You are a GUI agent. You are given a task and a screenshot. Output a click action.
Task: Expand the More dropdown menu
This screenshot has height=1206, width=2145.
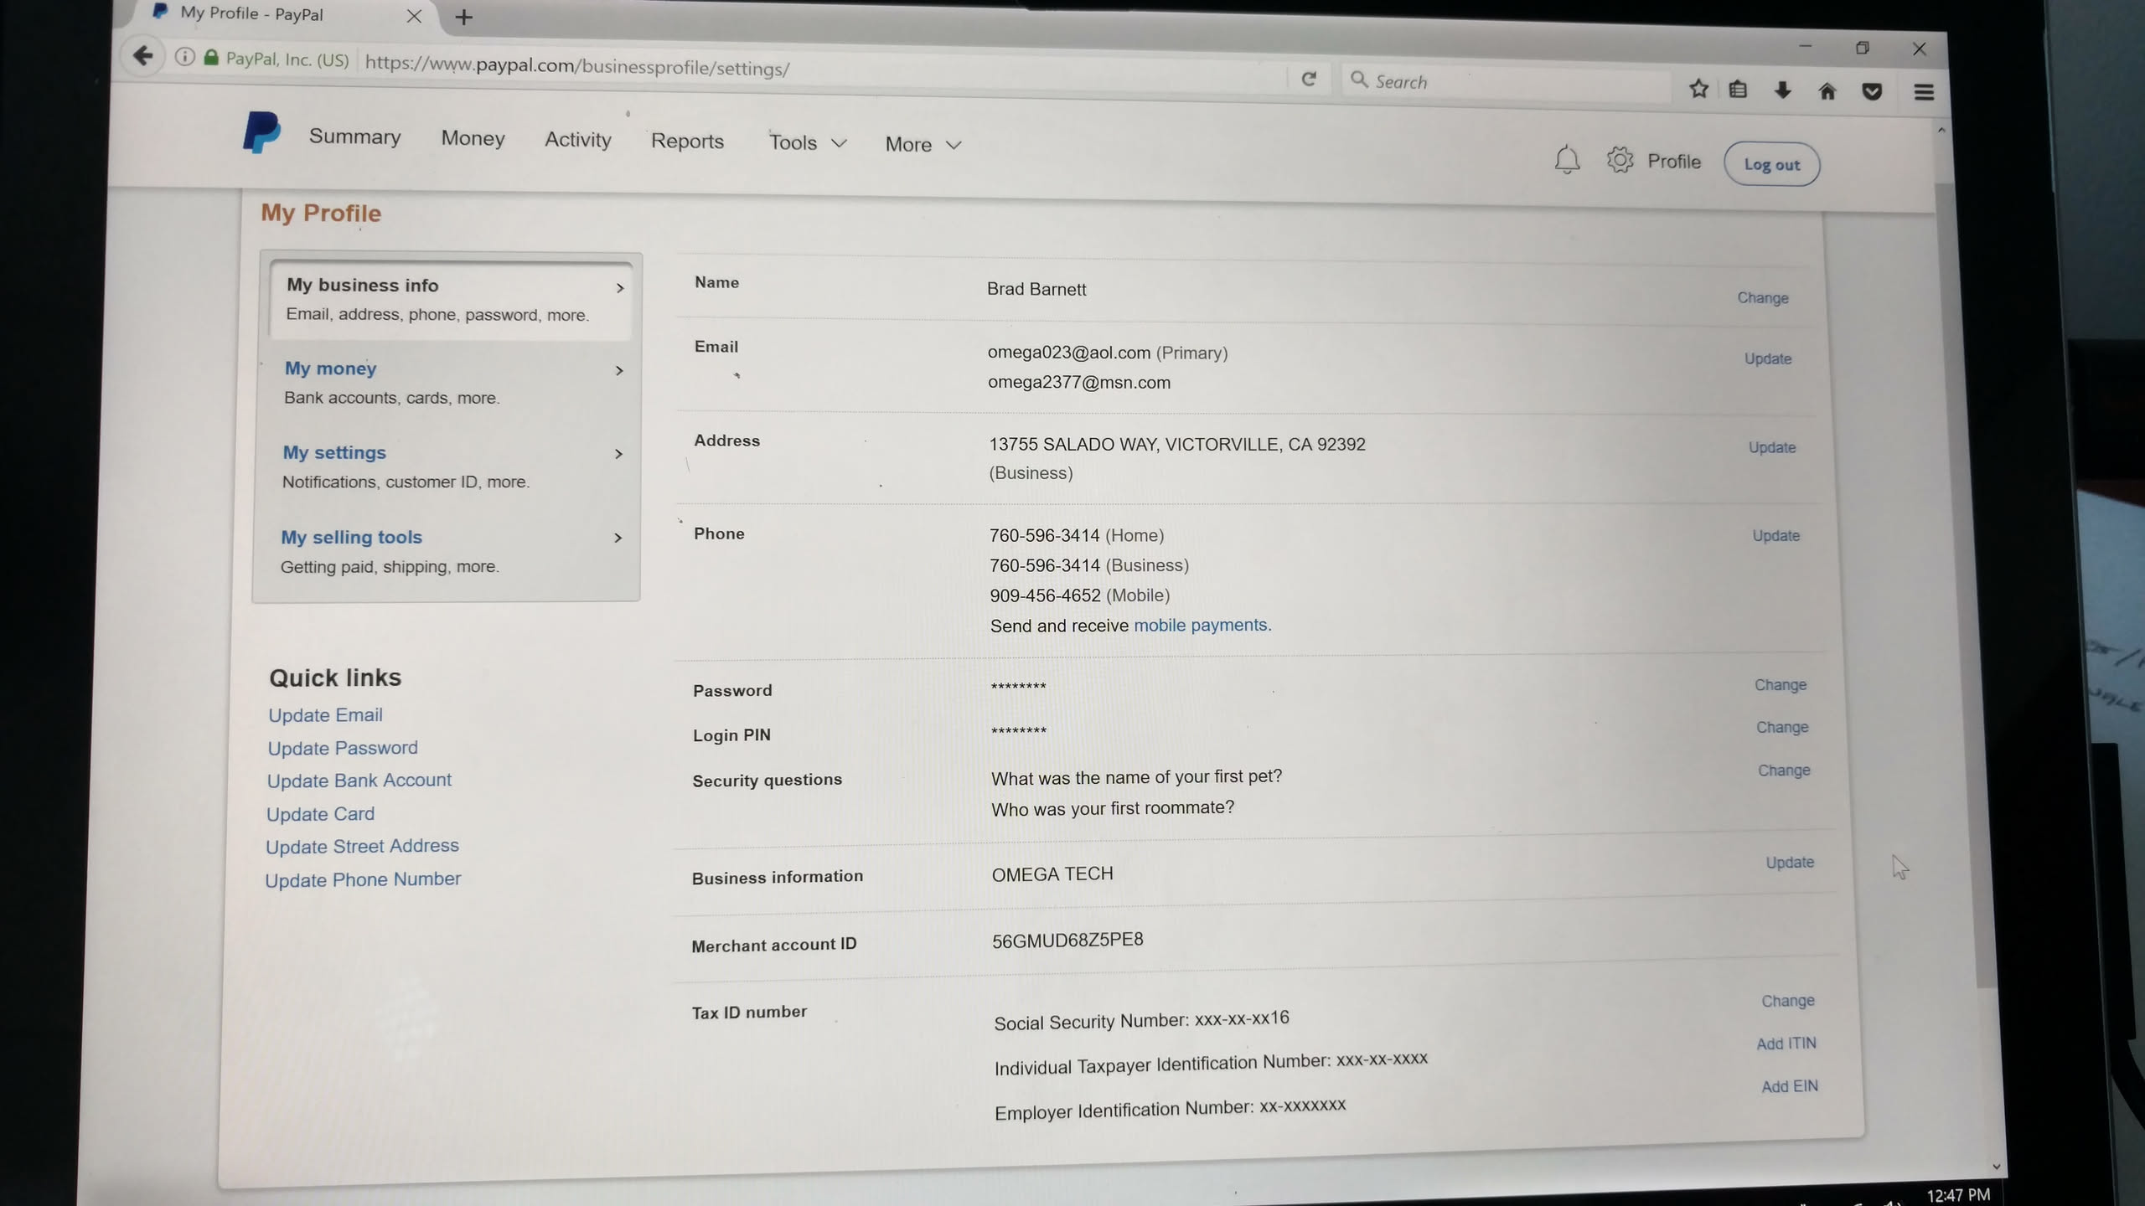(923, 145)
